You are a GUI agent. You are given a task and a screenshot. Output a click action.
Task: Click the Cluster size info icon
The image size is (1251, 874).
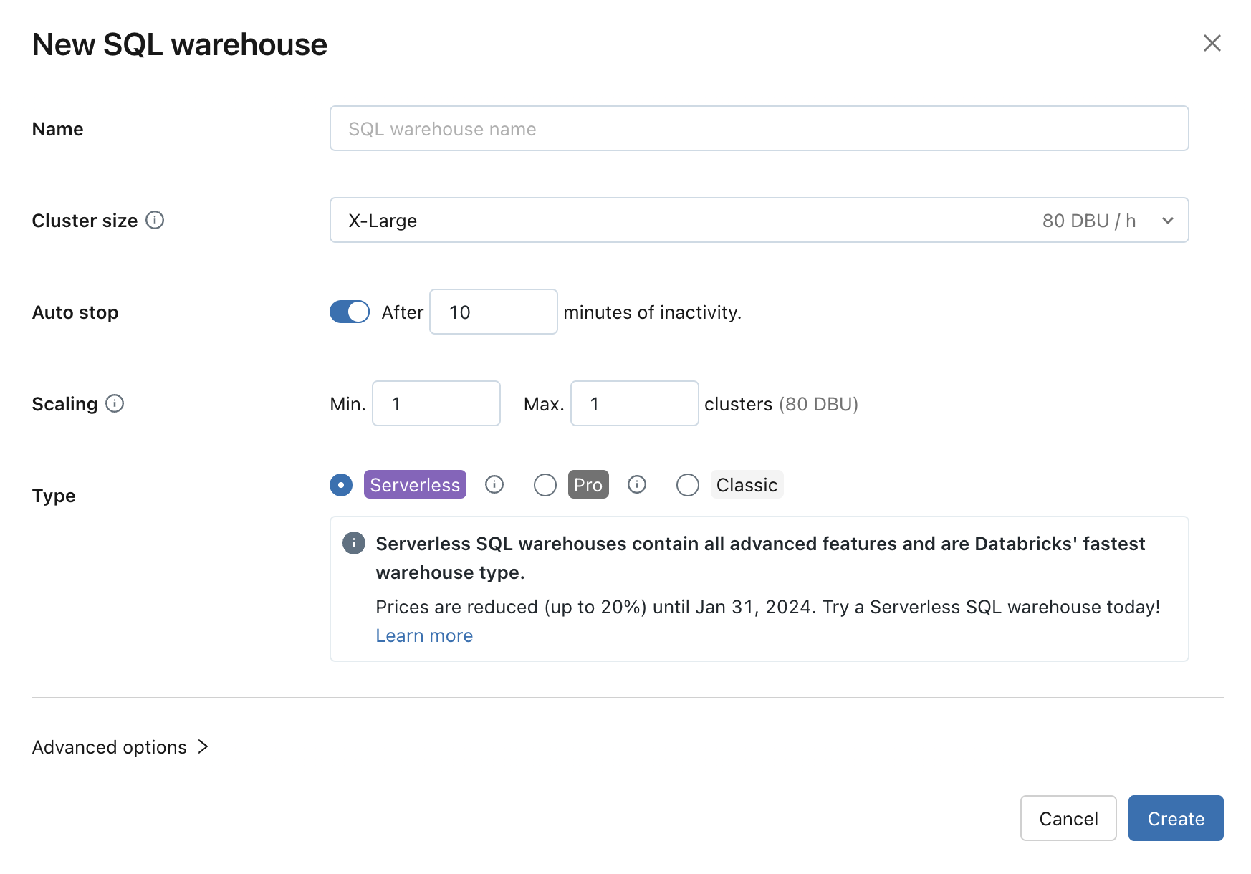click(x=155, y=220)
